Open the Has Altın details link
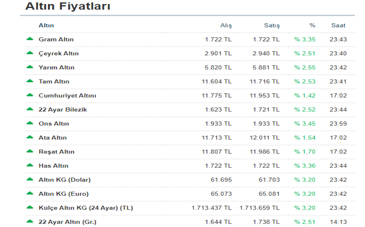 53,166
